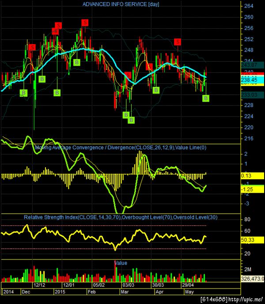Click the 252 price axis label
265x304 pixels.
[x=249, y=39]
